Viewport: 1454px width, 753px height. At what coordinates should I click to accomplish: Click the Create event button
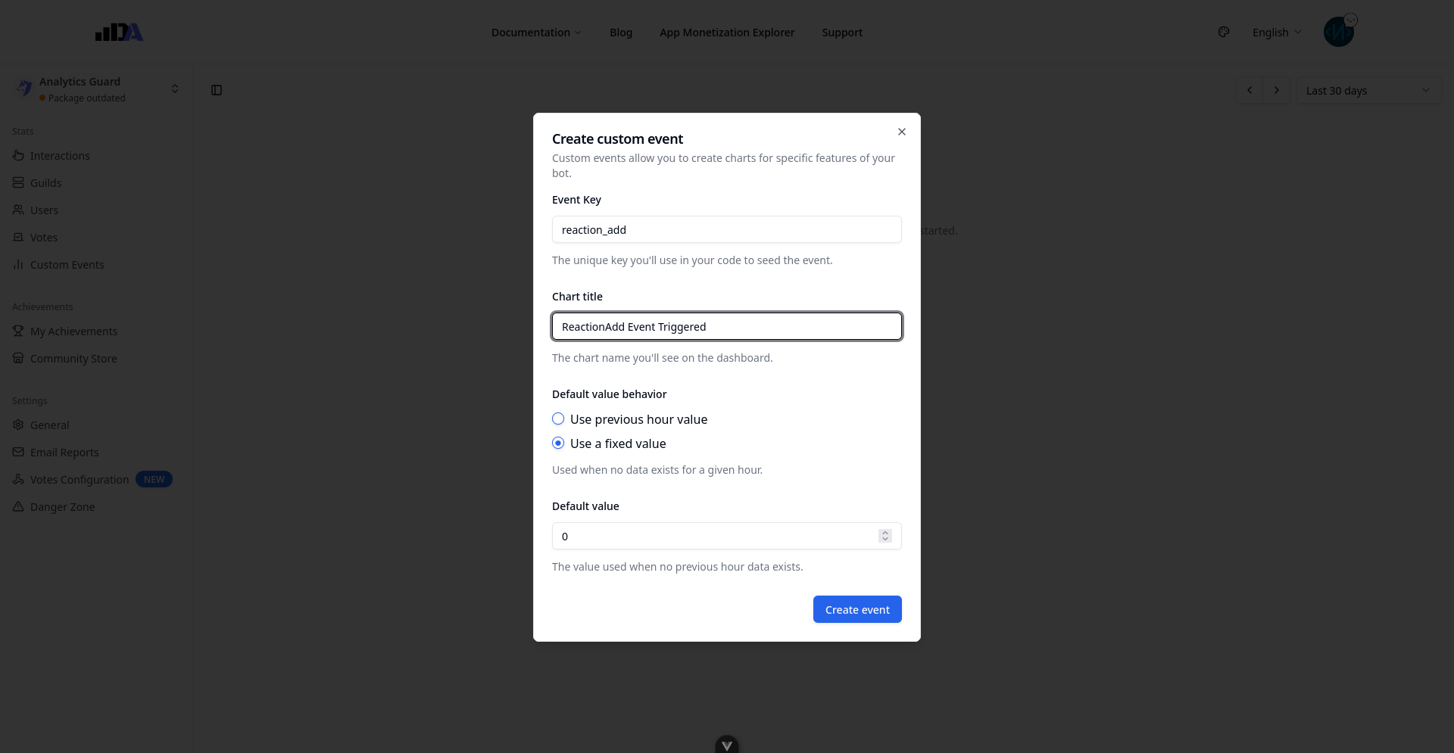(857, 610)
